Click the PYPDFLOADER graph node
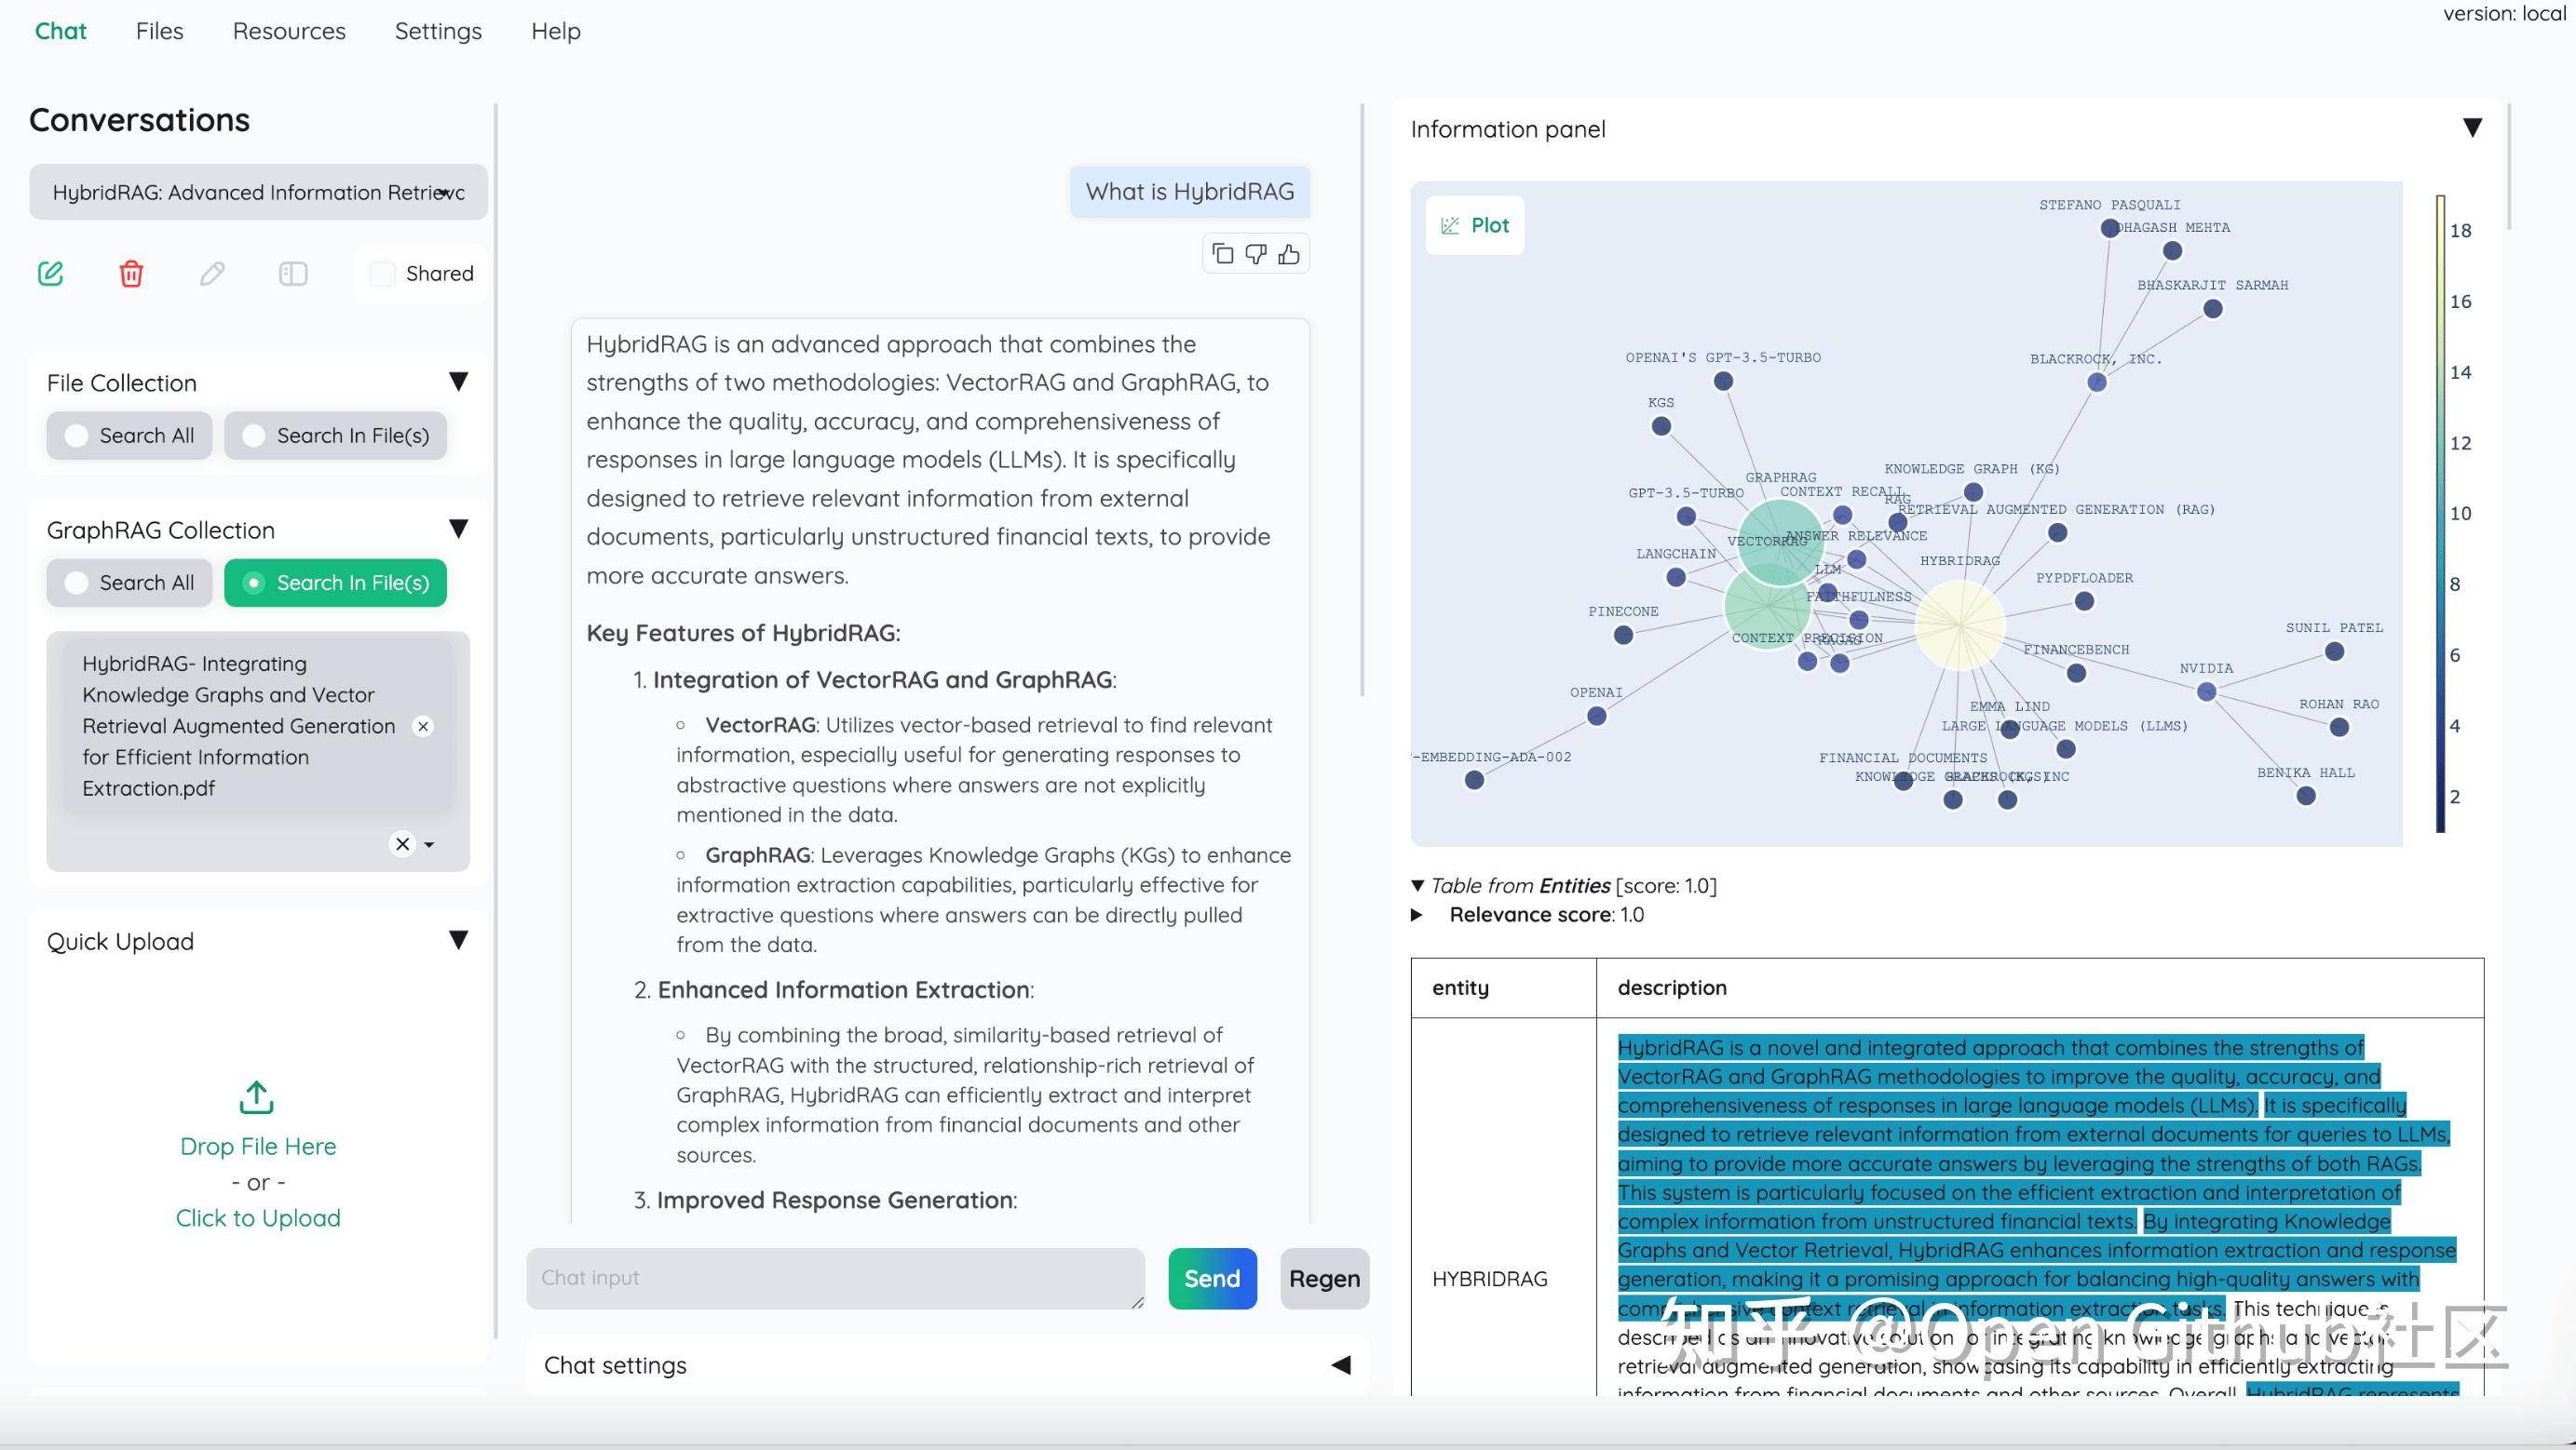Screen dimensions: 2576x1450 2084,600
